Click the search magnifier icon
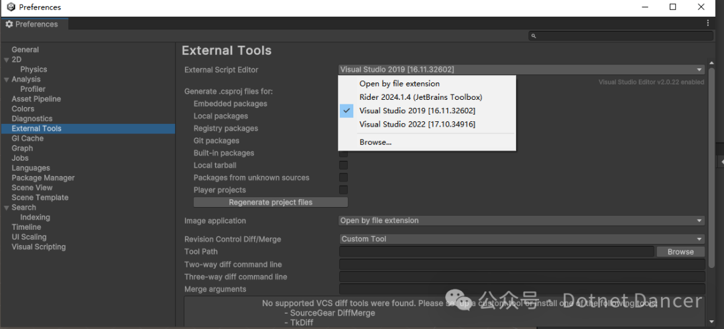 point(534,36)
